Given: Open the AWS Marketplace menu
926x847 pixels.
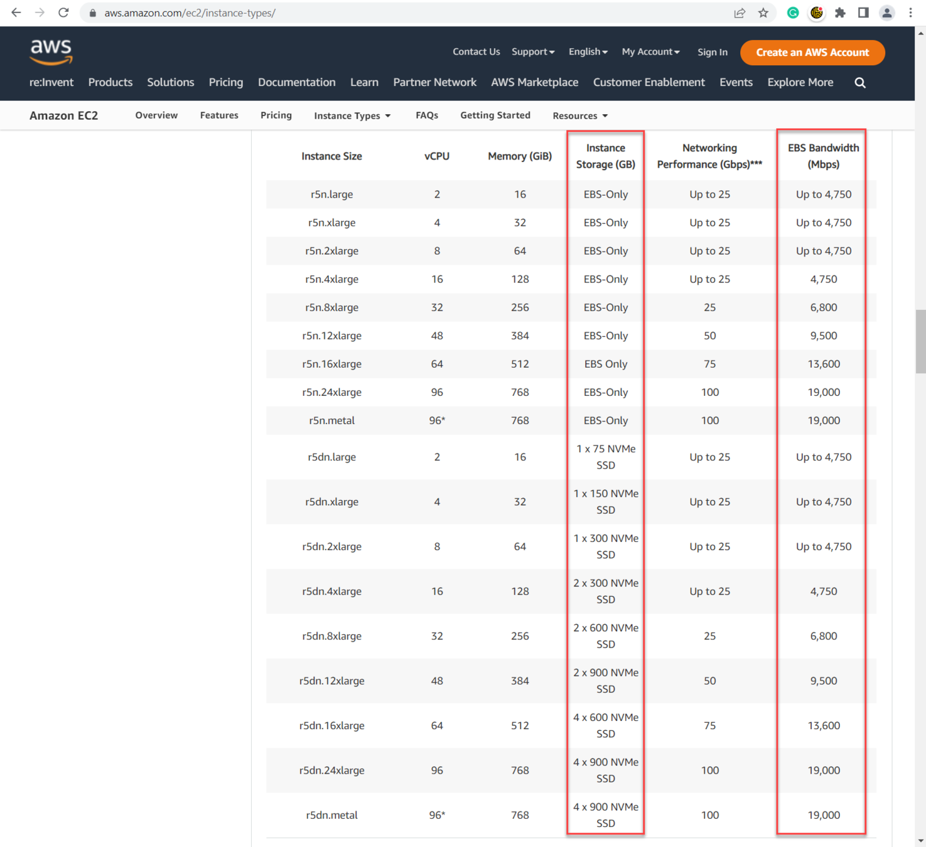Looking at the screenshot, I should point(535,82).
